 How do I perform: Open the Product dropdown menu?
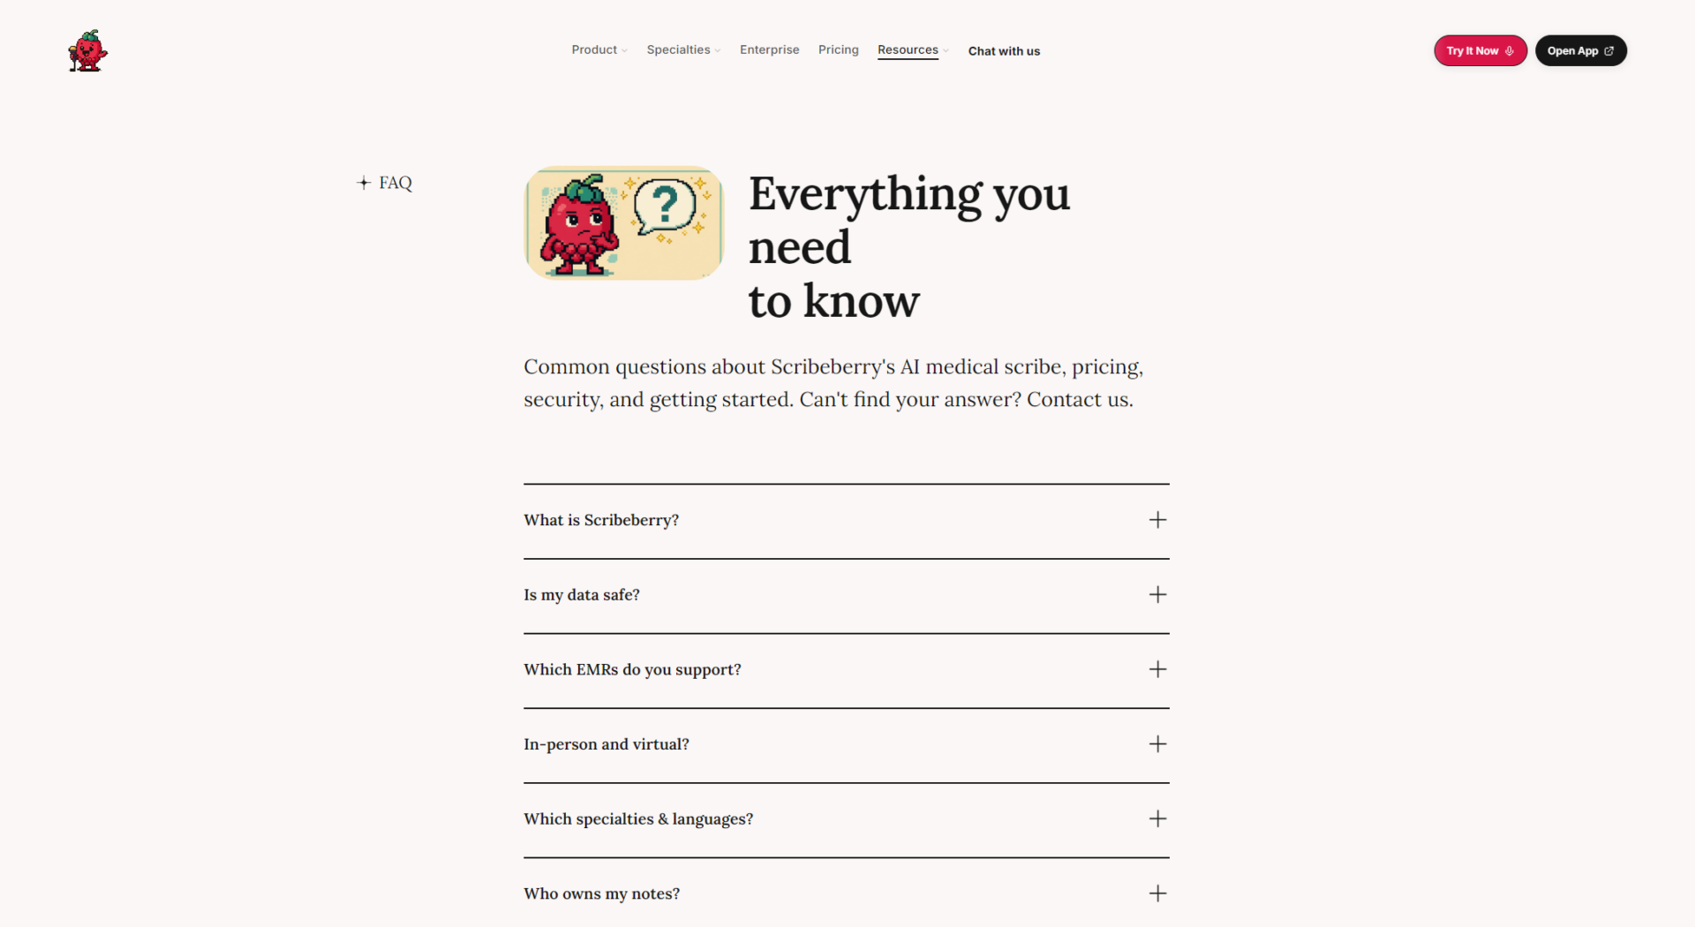click(599, 50)
